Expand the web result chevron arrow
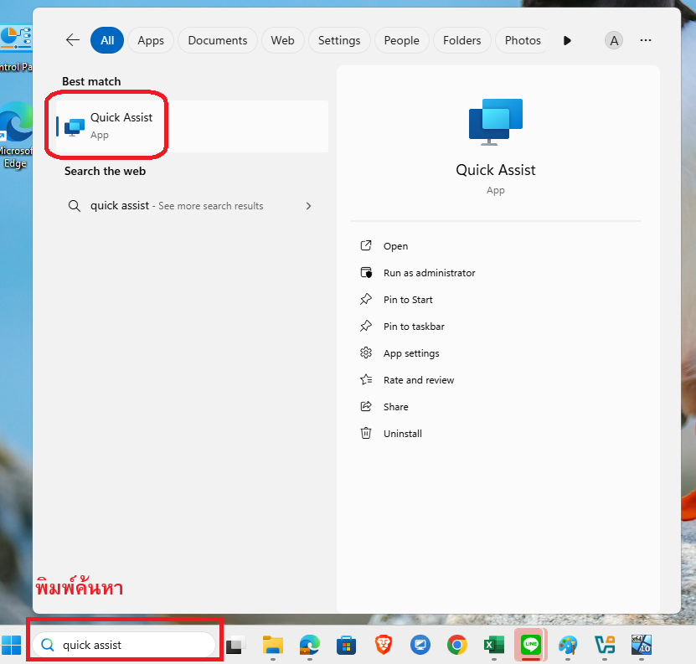The width and height of the screenshot is (696, 664). [x=308, y=206]
